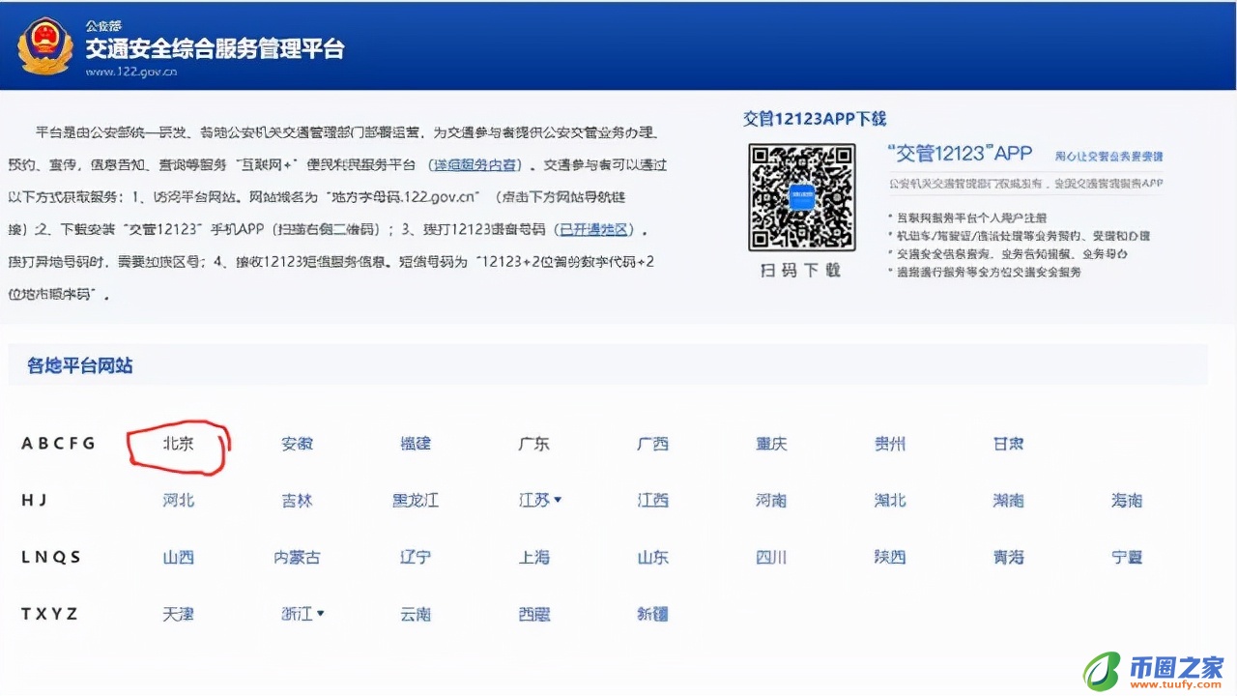Click the TXYZ letter index label
Viewport: 1237px width, 696px height.
[49, 613]
